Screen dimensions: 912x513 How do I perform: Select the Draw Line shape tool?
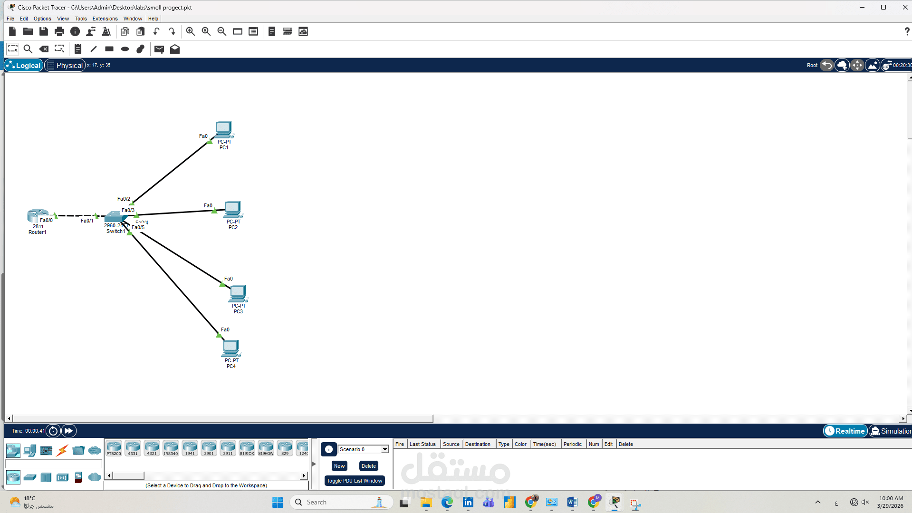coord(94,48)
